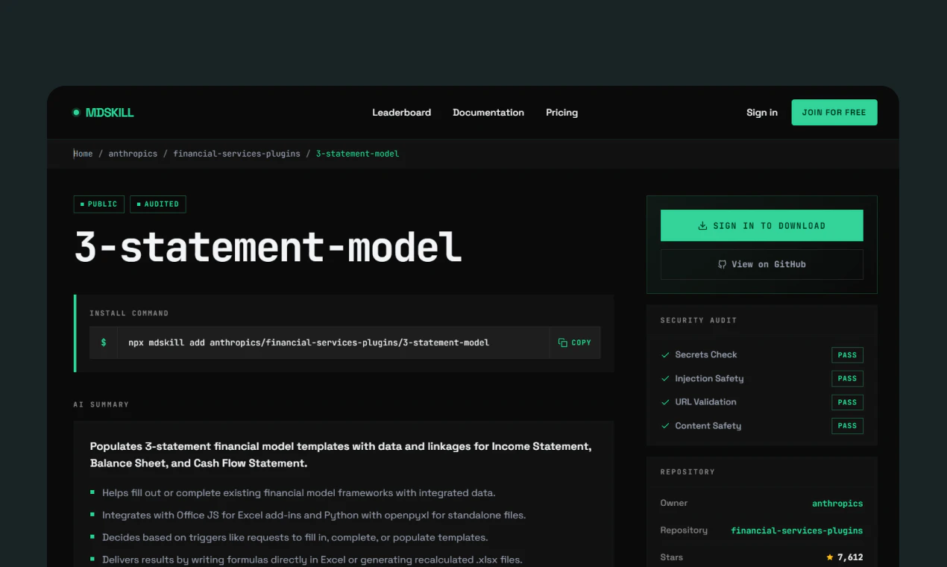Click the Sign in link
The width and height of the screenshot is (947, 567).
pyautogui.click(x=762, y=113)
